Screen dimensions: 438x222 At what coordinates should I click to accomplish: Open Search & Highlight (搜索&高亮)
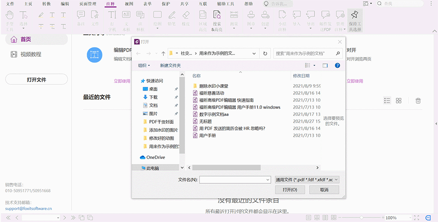(x=217, y=20)
